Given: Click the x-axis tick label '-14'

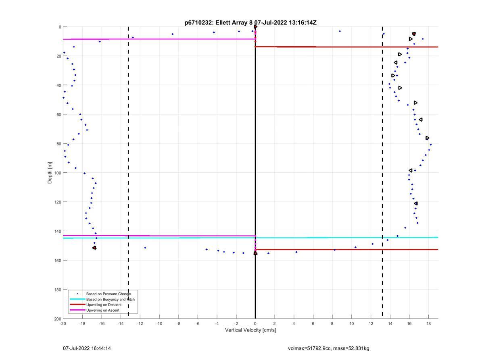Looking at the screenshot, I should 121,324.
